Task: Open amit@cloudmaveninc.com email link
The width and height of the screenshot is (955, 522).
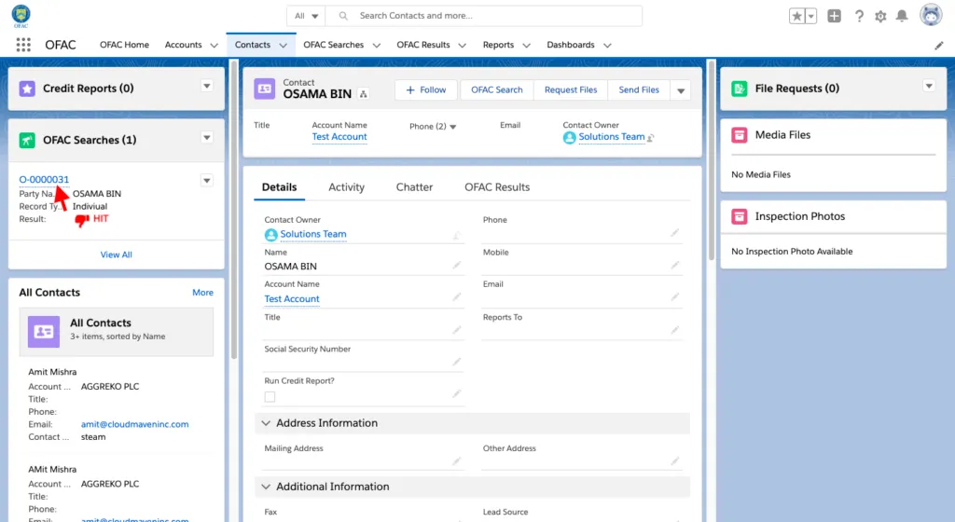Action: [134, 424]
